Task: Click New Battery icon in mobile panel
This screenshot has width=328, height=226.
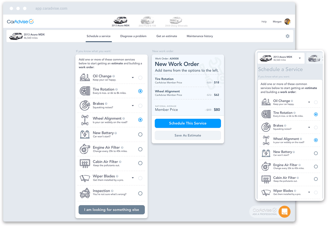Action: coord(266,153)
